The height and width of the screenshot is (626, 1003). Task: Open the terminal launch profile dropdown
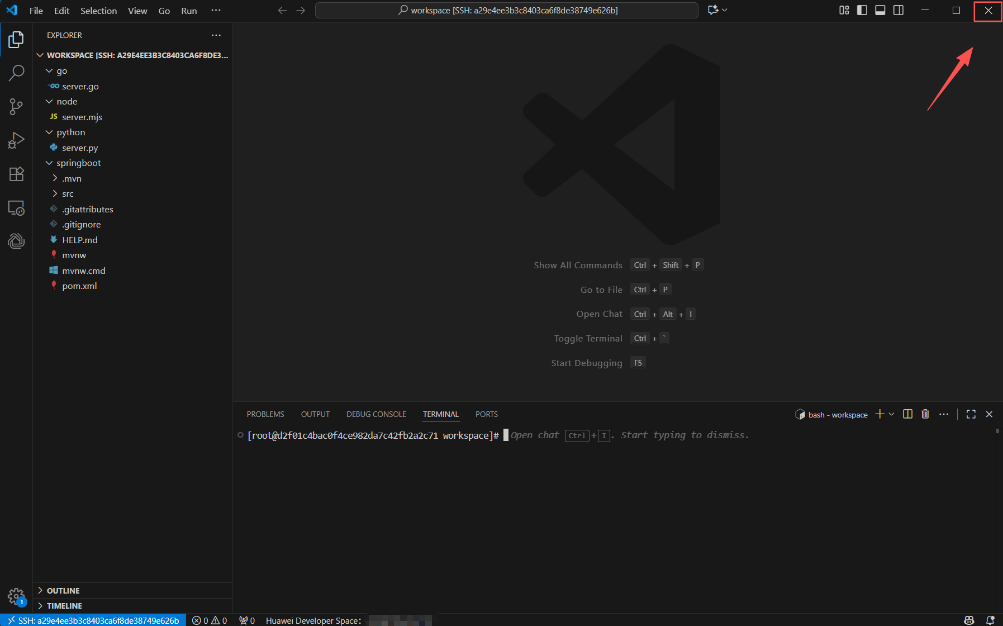891,414
